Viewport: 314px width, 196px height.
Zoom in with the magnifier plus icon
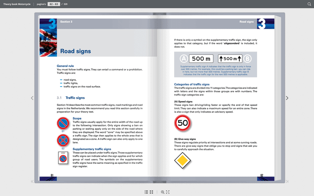tap(162, 192)
